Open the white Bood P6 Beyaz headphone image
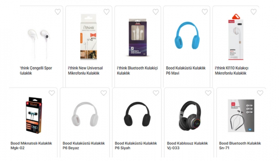This screenshot has height=161, width=279. 85,114
